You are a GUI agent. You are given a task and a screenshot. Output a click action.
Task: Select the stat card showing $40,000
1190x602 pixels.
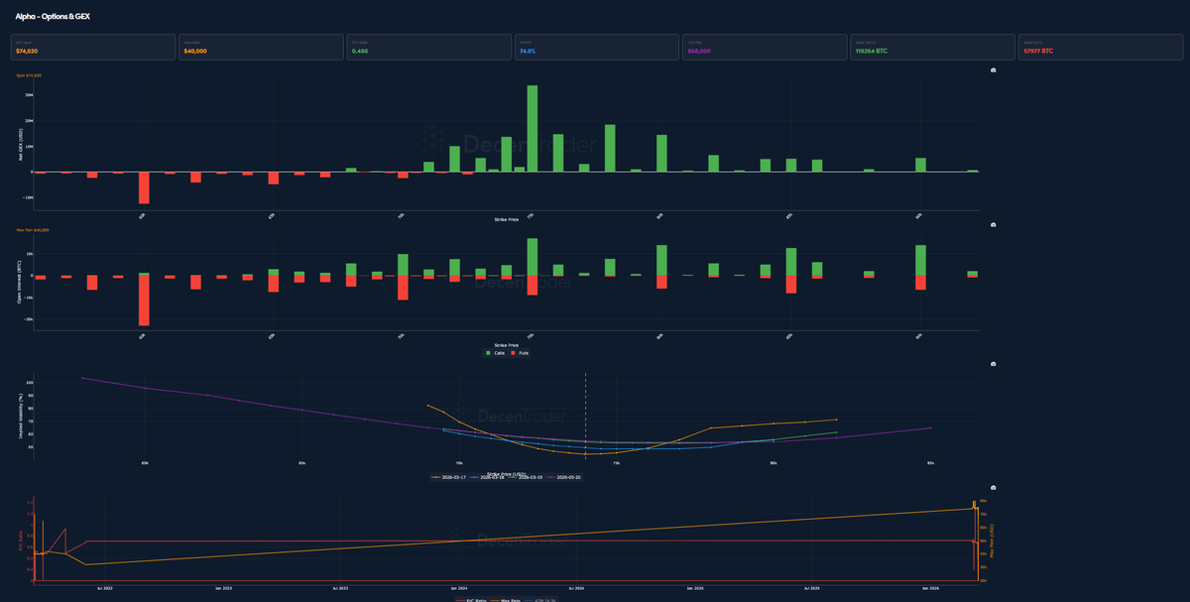(260, 47)
